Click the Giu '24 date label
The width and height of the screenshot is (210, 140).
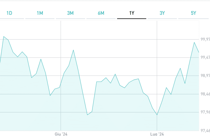click(x=61, y=134)
